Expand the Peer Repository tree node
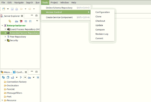This screenshot has height=102, width=151. tap(5, 37)
